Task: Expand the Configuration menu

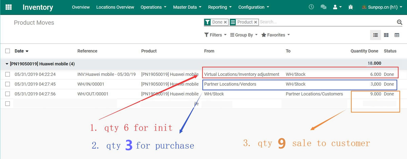Action: click(x=254, y=7)
